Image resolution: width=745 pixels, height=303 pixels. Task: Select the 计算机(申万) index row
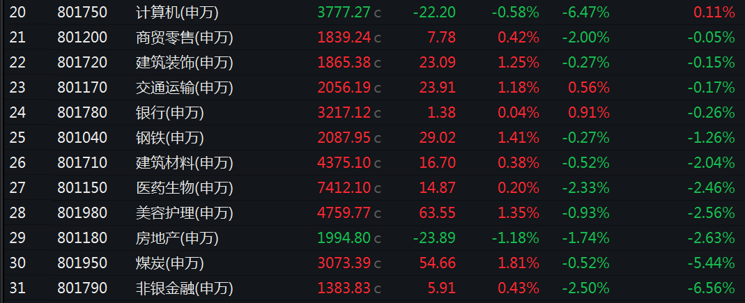tap(372, 13)
